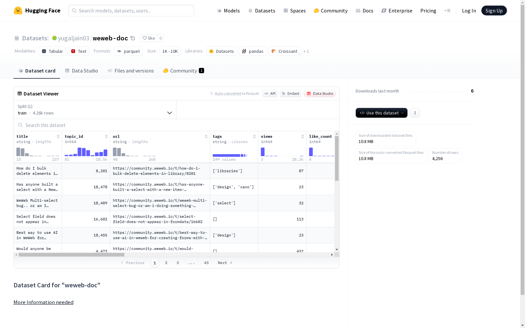Select the ['design', 'xano'] tags cell
The width and height of the screenshot is (525, 328).
pos(233,187)
